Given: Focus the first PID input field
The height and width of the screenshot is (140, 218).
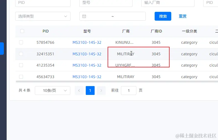Looking at the screenshot, I should 43,3.
